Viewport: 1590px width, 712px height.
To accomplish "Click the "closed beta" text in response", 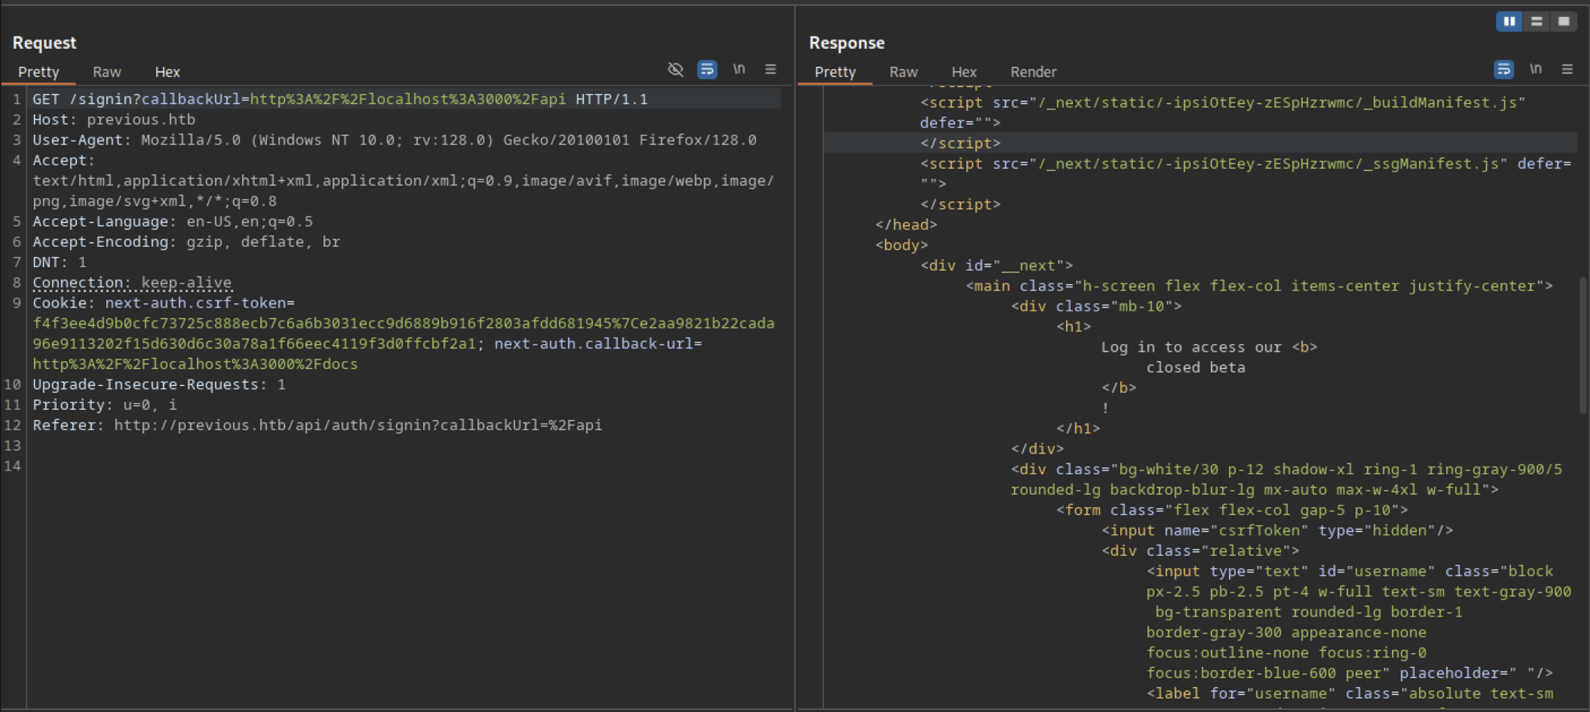I will click(x=1196, y=367).
